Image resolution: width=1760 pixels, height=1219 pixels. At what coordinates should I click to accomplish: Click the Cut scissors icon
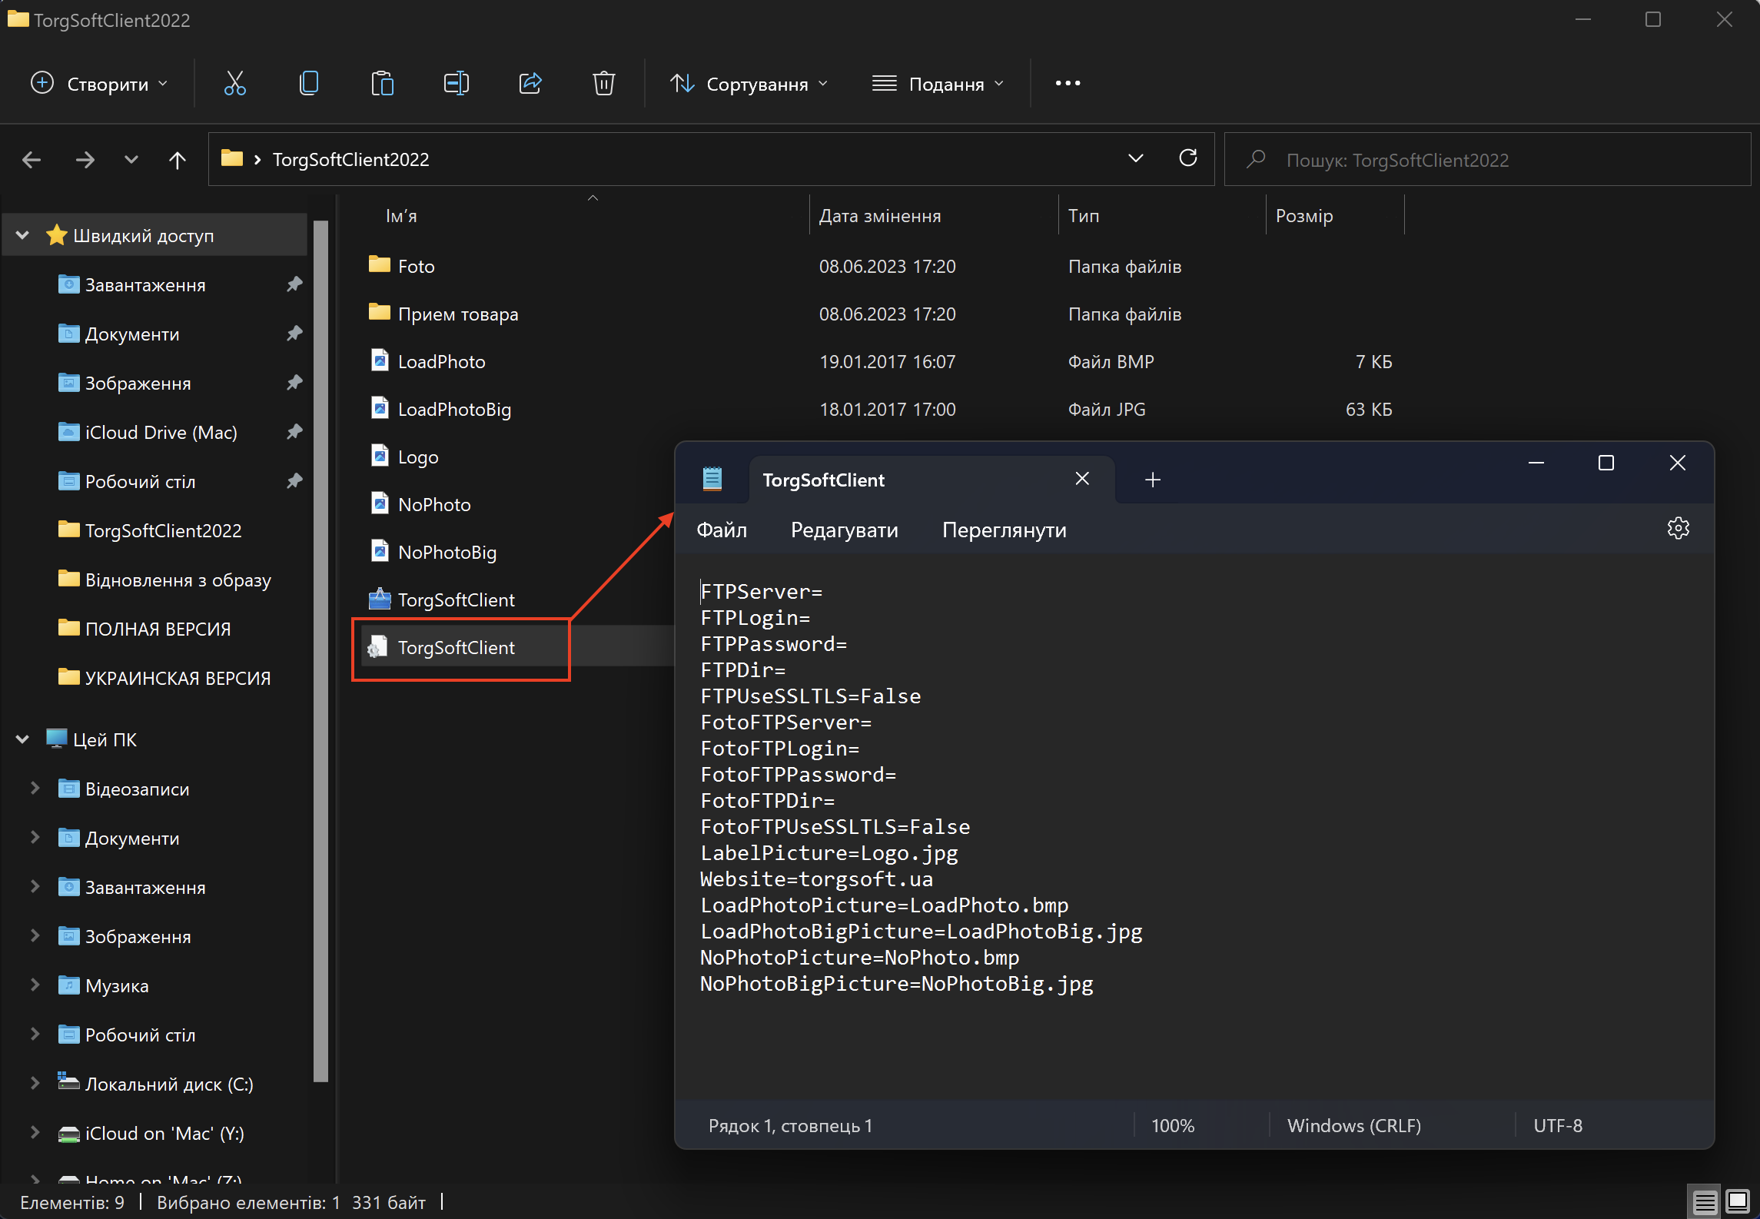click(x=234, y=83)
